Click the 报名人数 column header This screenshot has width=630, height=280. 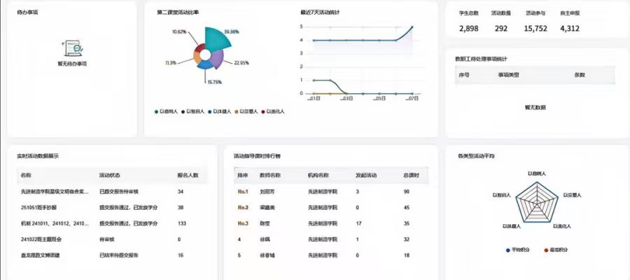pos(188,175)
